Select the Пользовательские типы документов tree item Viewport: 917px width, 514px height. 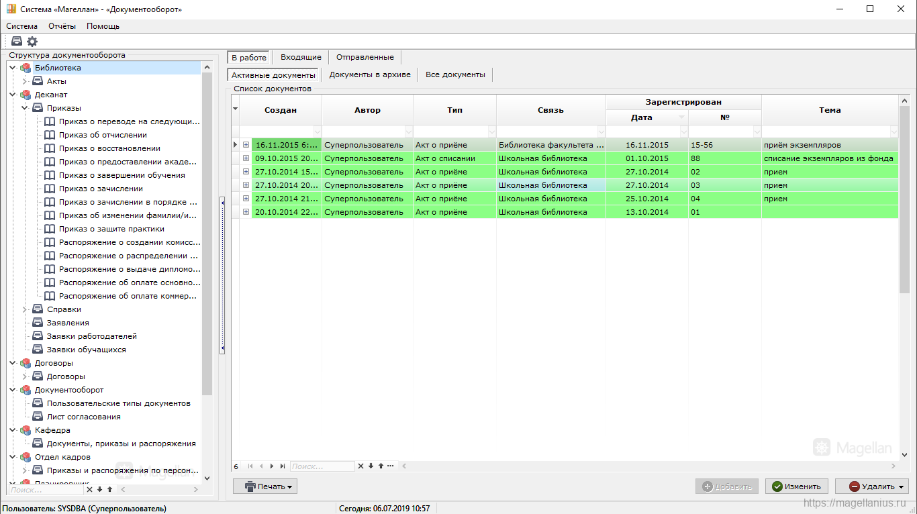119,403
